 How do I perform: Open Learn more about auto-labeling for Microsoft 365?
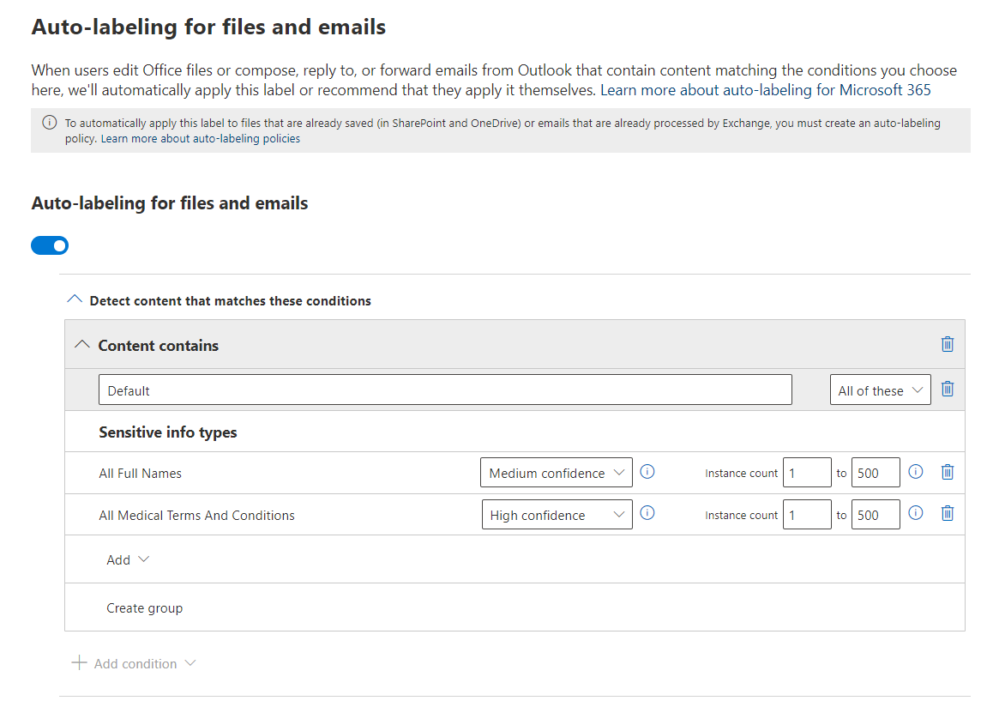[765, 89]
